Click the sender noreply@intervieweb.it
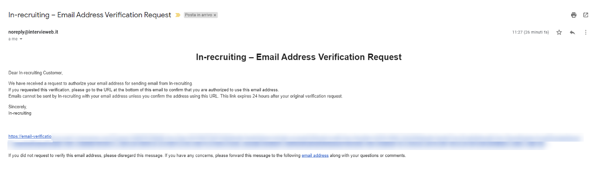 (33, 32)
